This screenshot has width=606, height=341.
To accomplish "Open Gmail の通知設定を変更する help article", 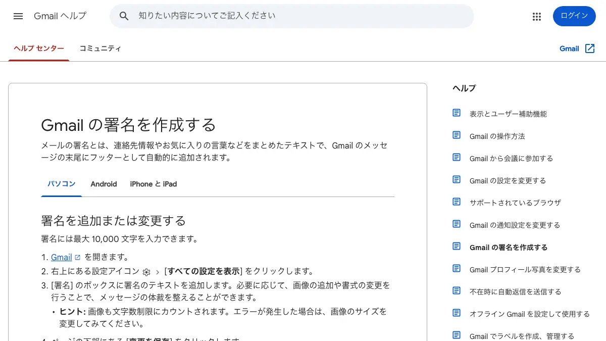I will tap(515, 225).
